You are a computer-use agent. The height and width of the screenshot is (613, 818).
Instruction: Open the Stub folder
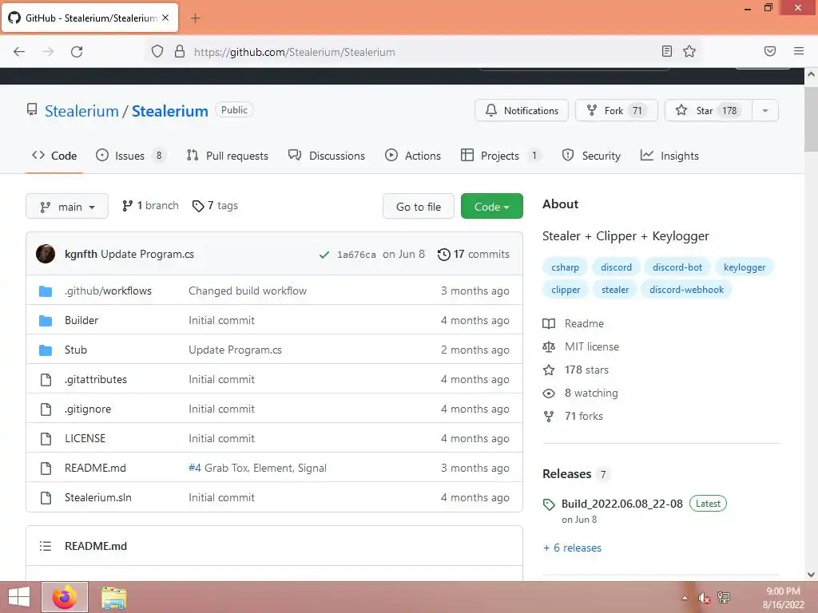tap(76, 350)
